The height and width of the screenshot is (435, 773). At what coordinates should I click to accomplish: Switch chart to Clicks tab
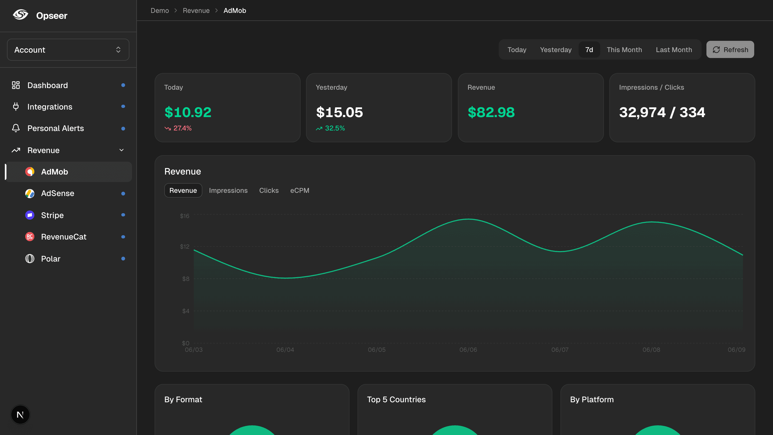point(269,190)
